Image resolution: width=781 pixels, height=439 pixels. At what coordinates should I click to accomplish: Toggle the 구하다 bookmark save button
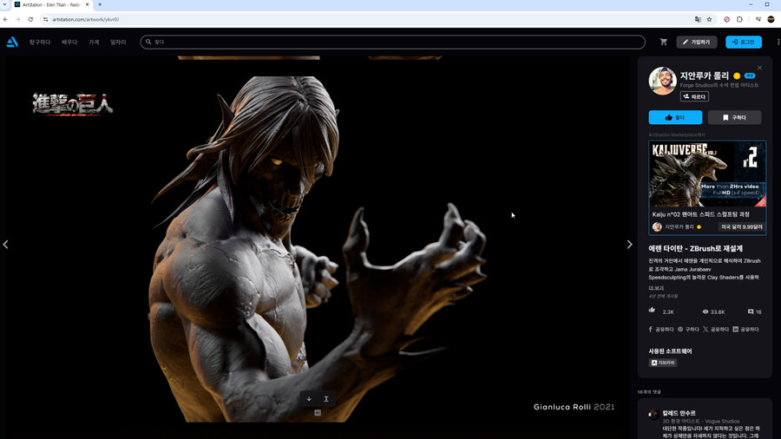tap(734, 117)
